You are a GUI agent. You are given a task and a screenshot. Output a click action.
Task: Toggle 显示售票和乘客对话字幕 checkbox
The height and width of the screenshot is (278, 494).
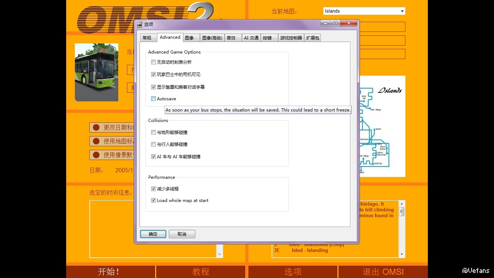[x=154, y=87]
